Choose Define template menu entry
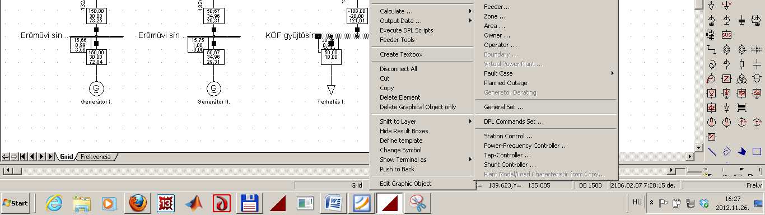 pos(423,141)
